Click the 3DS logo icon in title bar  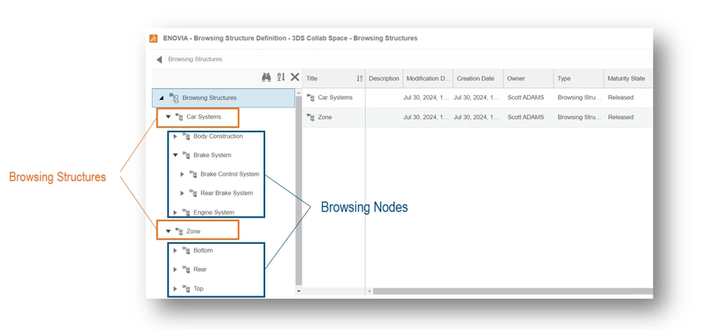click(x=153, y=39)
